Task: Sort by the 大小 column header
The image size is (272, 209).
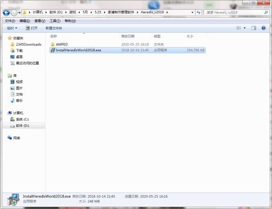Action: (x=190, y=36)
